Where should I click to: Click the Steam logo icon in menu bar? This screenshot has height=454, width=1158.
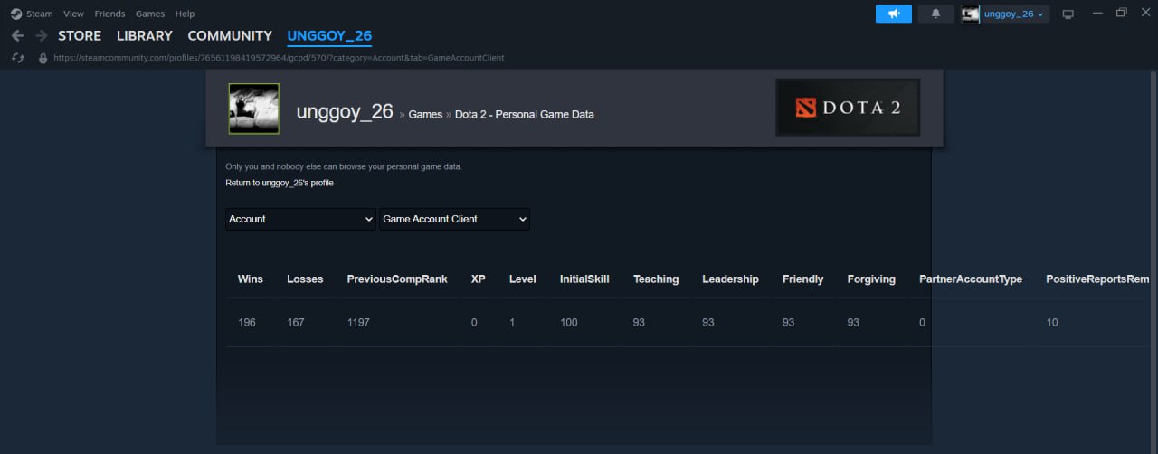point(16,14)
